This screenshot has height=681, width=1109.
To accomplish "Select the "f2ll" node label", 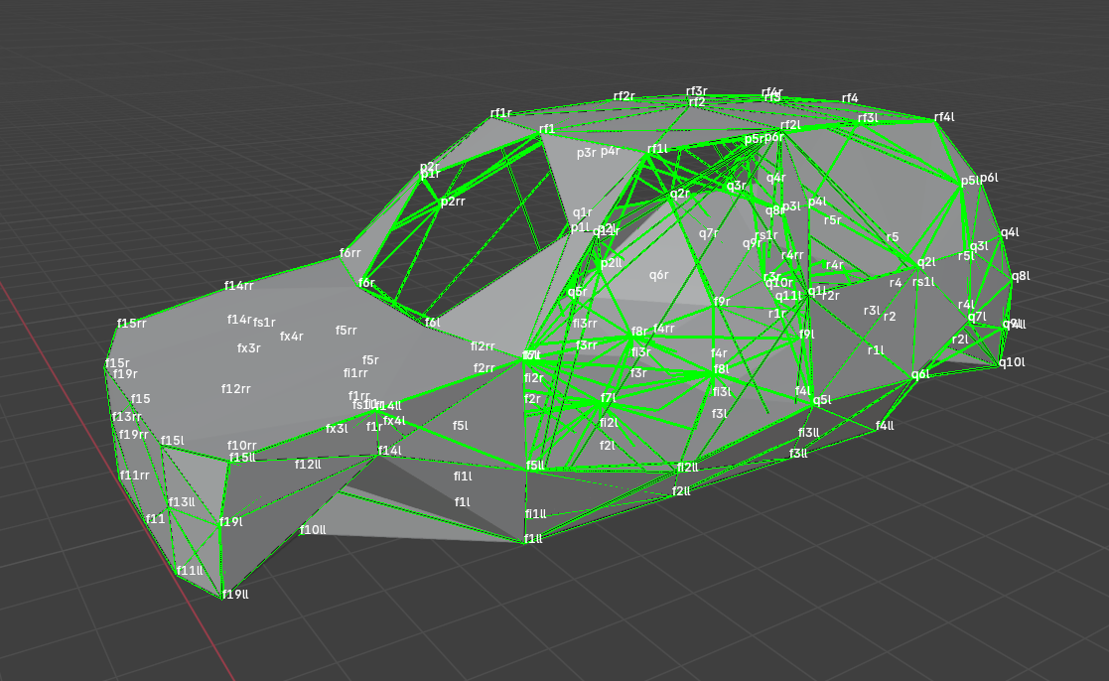I will (x=681, y=491).
